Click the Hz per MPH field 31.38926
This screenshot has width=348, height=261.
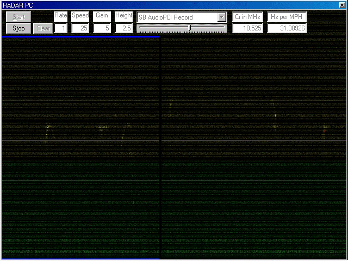[287, 28]
